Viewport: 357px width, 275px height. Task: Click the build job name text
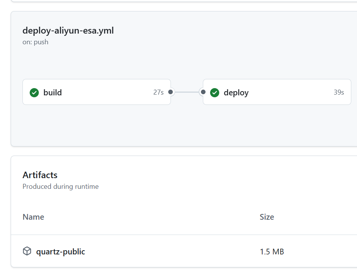(53, 92)
